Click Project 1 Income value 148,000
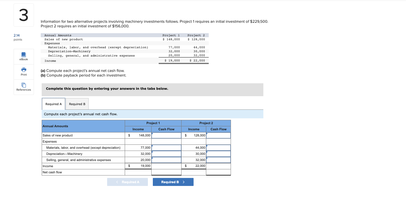The height and width of the screenshot is (201, 406). [145, 135]
